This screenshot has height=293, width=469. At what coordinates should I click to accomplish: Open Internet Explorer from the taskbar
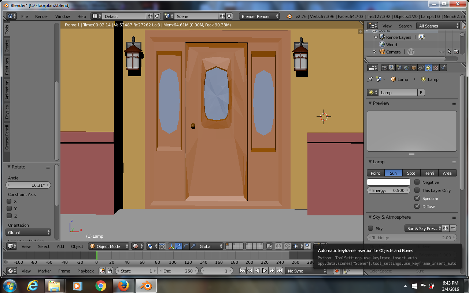[x=32, y=286]
